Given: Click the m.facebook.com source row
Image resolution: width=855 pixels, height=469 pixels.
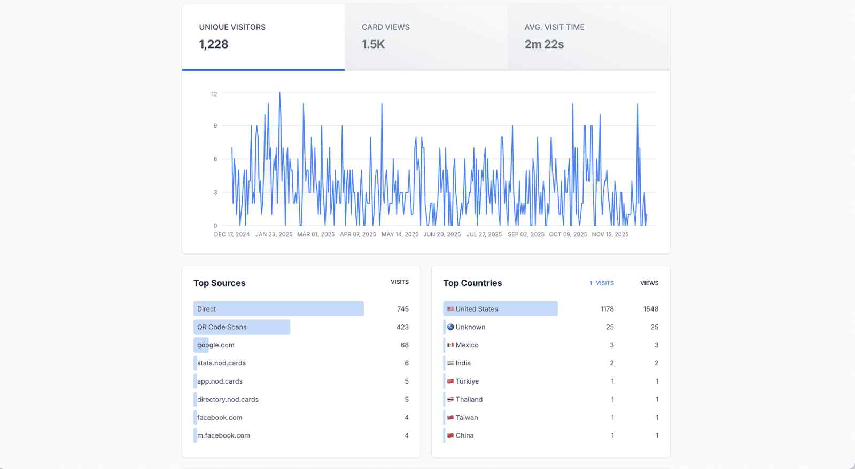Looking at the screenshot, I should (223, 436).
